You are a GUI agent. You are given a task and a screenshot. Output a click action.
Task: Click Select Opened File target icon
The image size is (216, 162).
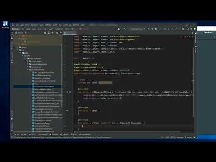click(45, 33)
